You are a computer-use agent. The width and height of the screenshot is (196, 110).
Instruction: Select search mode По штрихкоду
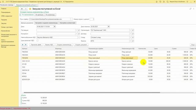[x=50, y=15]
